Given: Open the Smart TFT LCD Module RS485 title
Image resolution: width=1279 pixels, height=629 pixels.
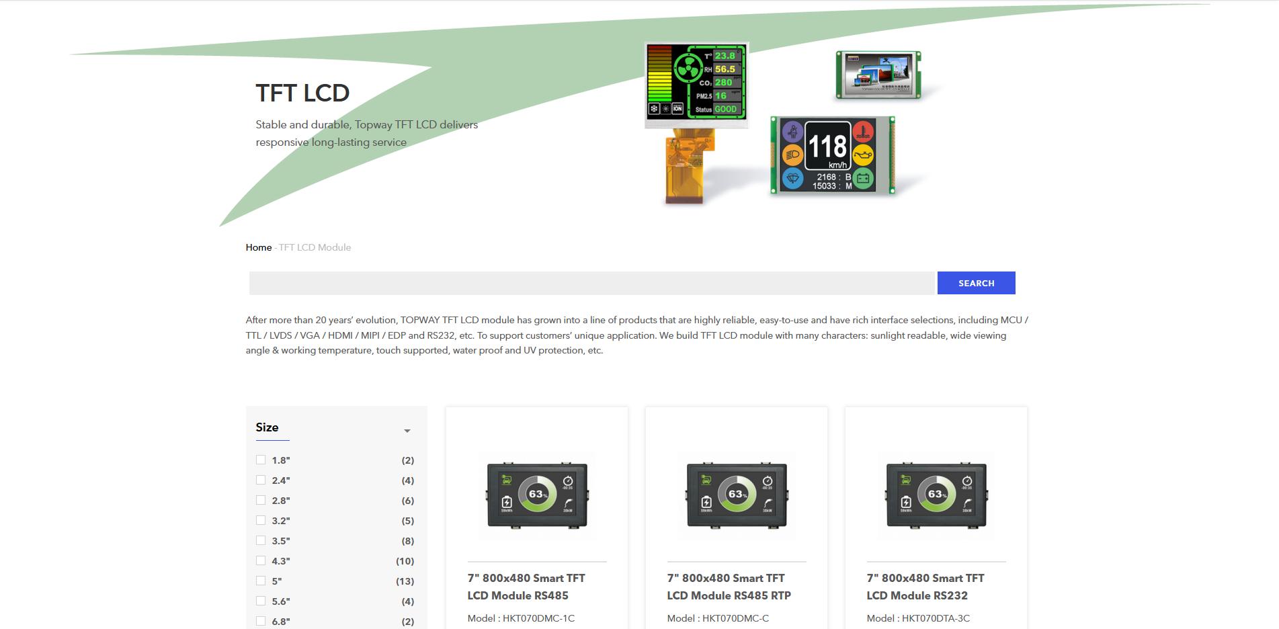Looking at the screenshot, I should [x=526, y=587].
